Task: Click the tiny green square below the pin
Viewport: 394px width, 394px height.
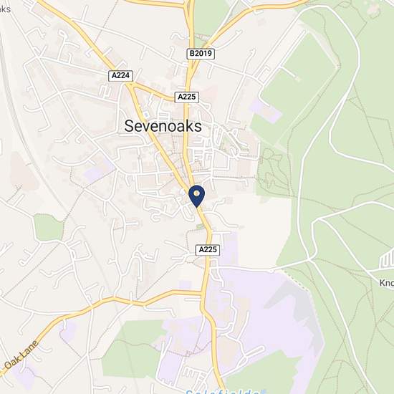Action: coord(201,226)
